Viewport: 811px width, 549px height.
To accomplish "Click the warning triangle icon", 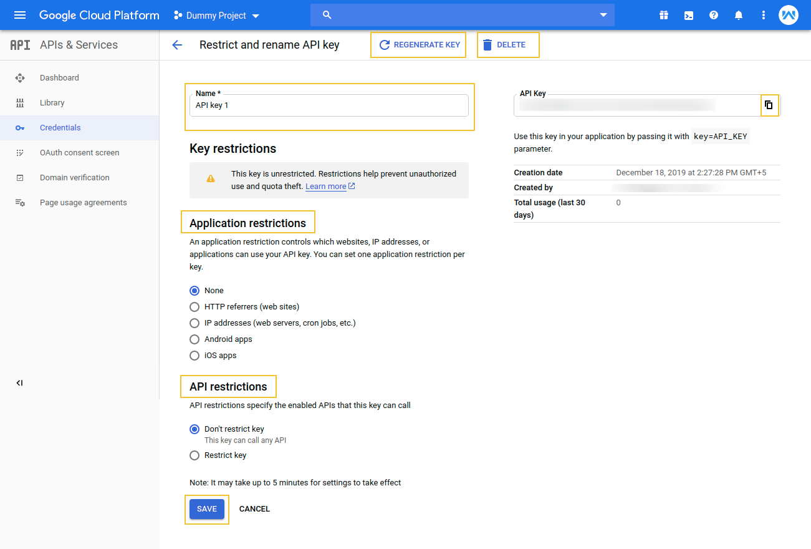I will pos(211,178).
